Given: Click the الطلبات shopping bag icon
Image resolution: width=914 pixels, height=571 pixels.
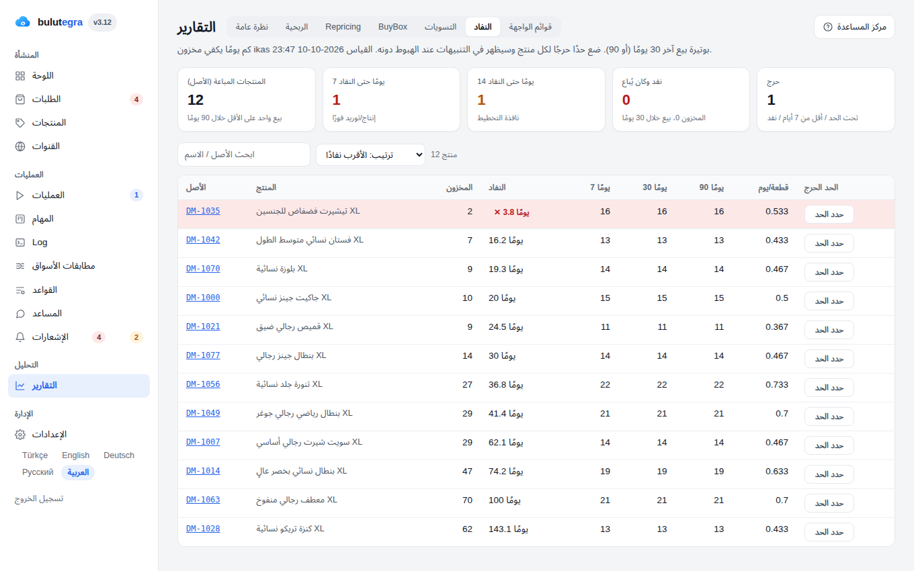Looking at the screenshot, I should click(x=20, y=99).
